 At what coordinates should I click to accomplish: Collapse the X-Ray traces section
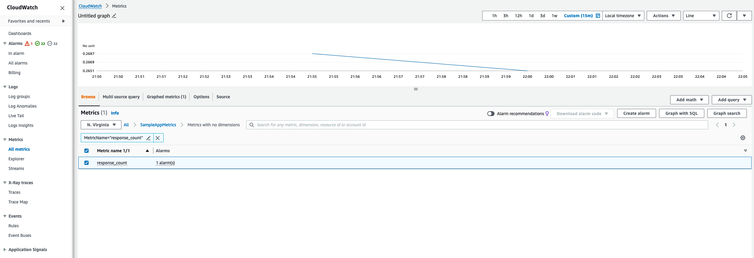pos(5,183)
